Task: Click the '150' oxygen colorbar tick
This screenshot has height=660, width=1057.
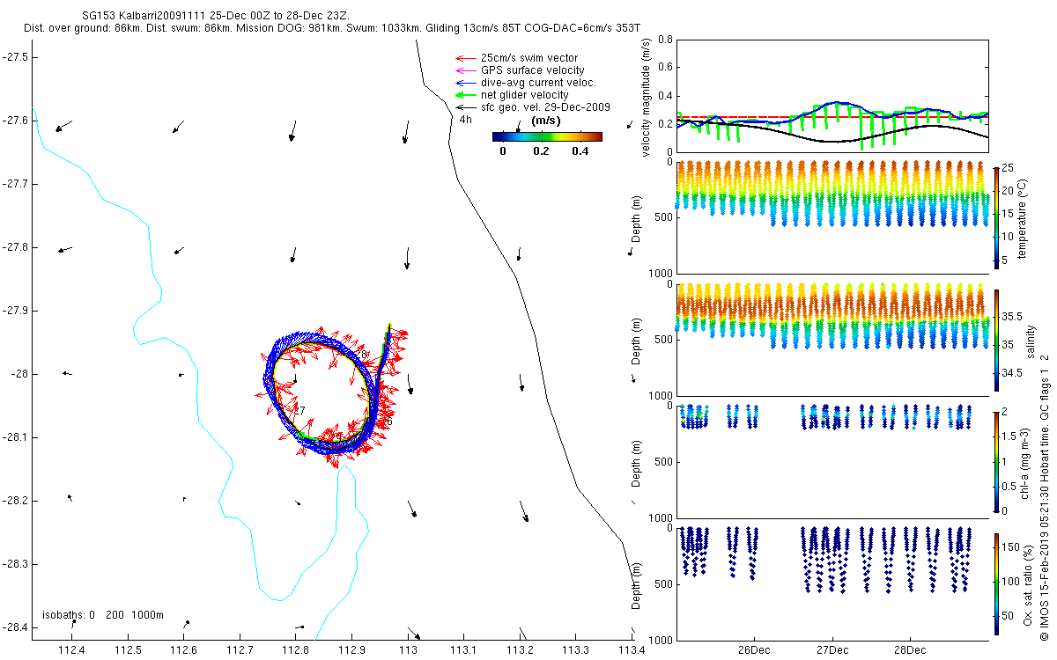Action: pos(1011,548)
